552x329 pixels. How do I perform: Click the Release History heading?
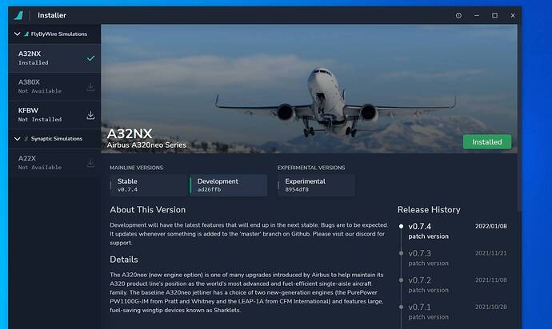point(429,210)
